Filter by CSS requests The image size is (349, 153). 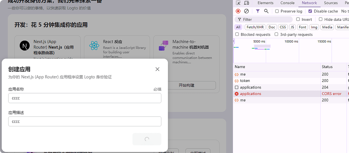click(283, 27)
